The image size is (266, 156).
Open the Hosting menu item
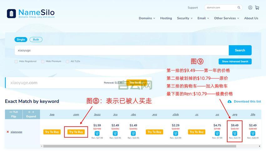(166, 18)
